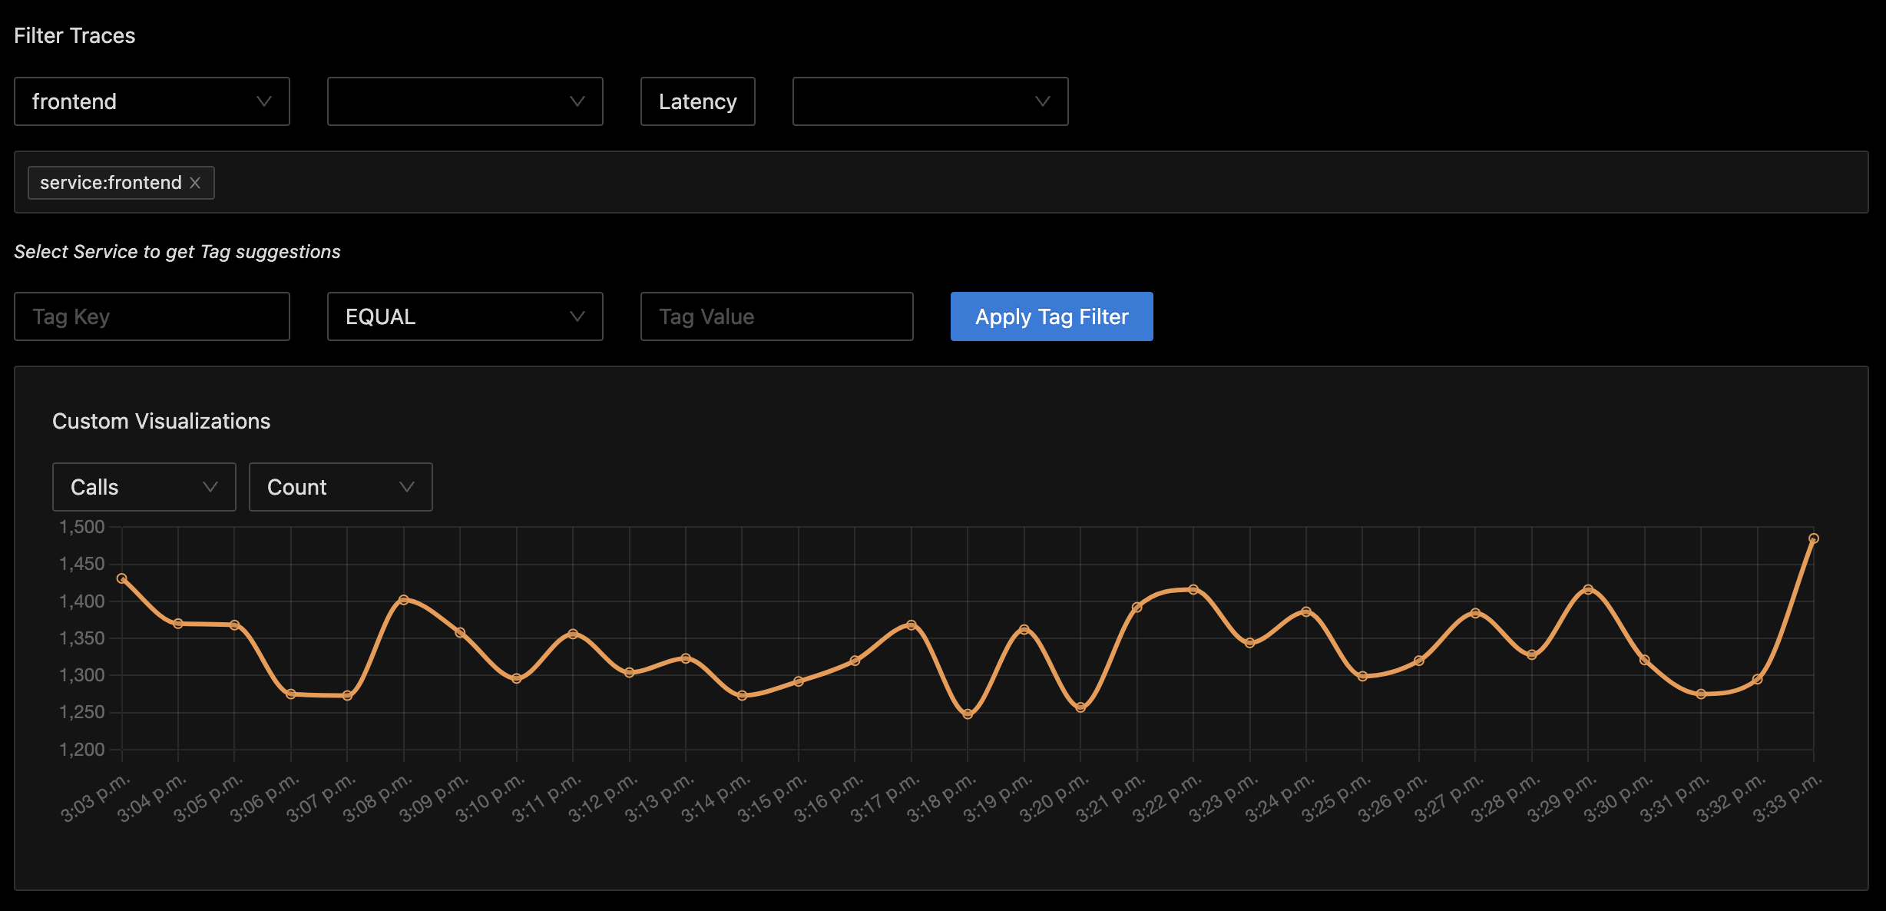The image size is (1886, 911).
Task: Open the frontend service dropdown chevron
Action: tap(264, 101)
